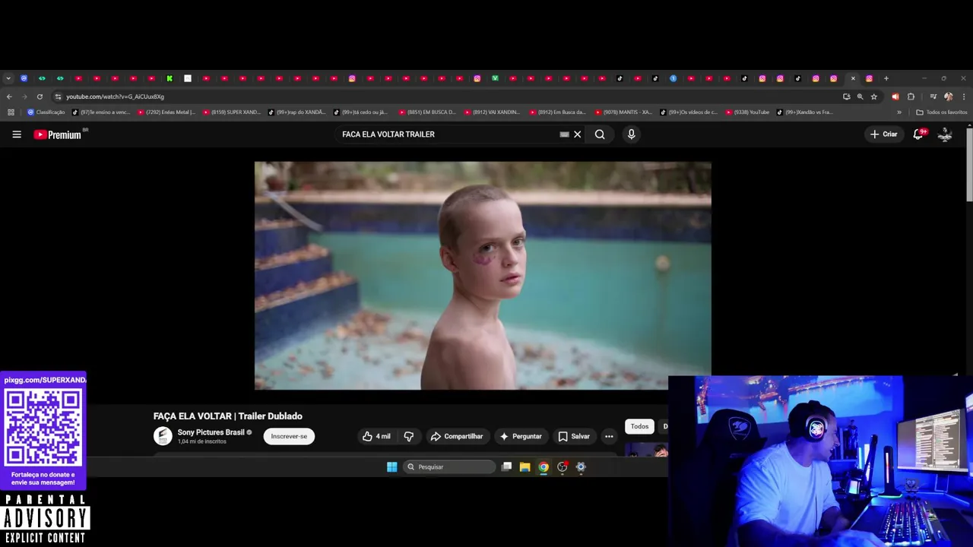Screen dimensions: 973x547
Task: Open Task View on the taskbar
Action: pyautogui.click(x=506, y=466)
